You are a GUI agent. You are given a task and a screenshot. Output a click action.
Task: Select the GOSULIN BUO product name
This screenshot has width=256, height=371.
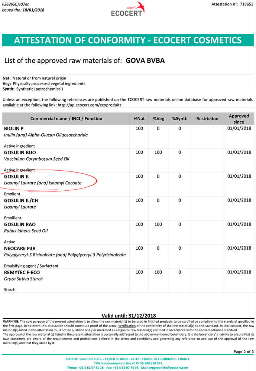[x=20, y=152]
